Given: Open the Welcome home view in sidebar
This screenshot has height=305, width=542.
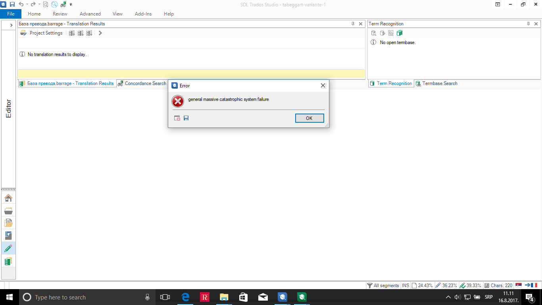Looking at the screenshot, I should [8, 198].
